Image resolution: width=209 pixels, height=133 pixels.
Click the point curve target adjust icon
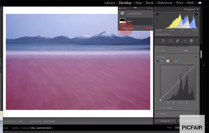(x=158, y=61)
